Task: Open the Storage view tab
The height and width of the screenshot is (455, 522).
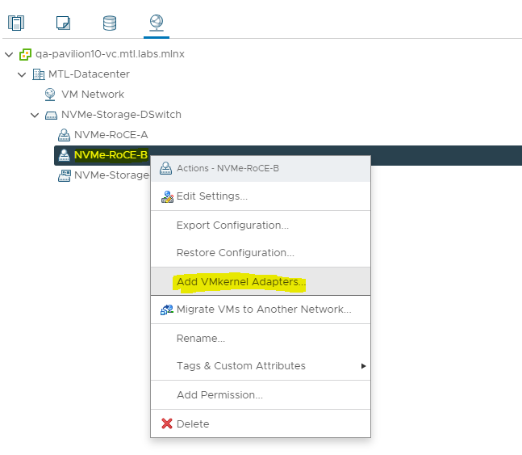Action: pyautogui.click(x=110, y=23)
